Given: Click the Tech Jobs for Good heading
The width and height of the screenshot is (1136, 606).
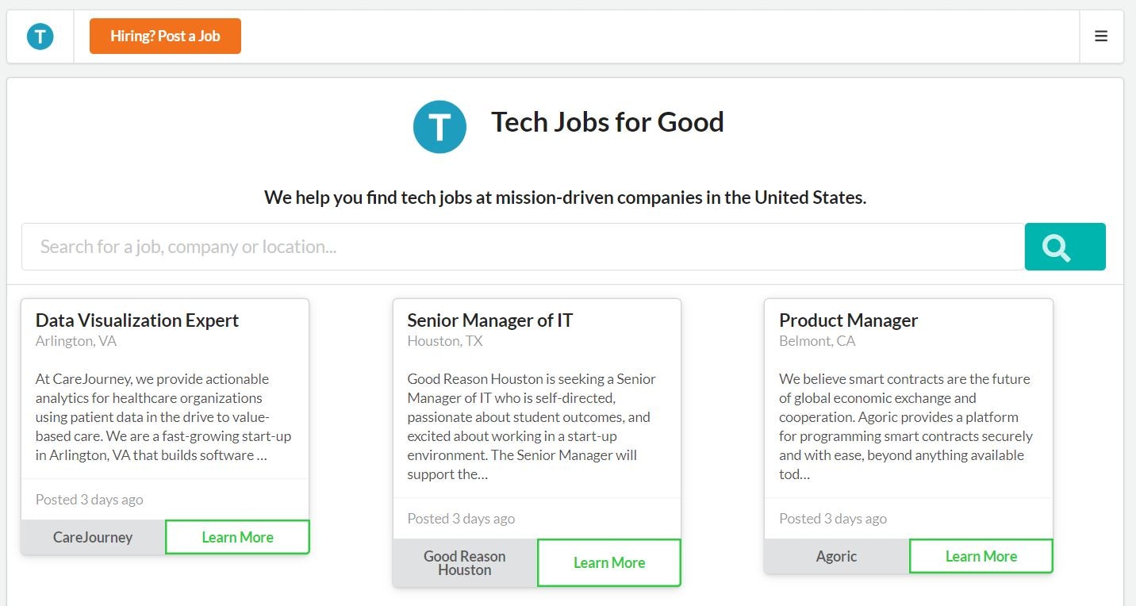Looking at the screenshot, I should (x=607, y=122).
